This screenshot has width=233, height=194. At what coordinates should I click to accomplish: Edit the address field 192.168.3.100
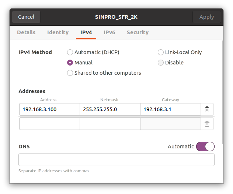[x=49, y=109]
